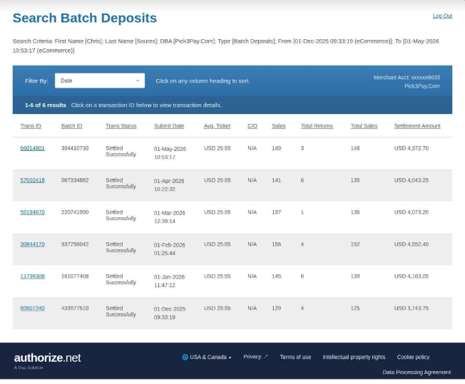Sort by Sales column heading
Screen dimensions: 465x384
pos(278,126)
